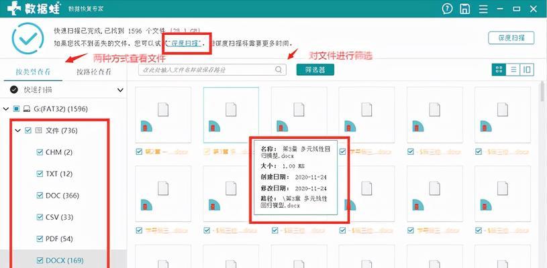Uncheck the PDF (54) checkbox
This screenshot has width=547, height=268.
pos(40,239)
